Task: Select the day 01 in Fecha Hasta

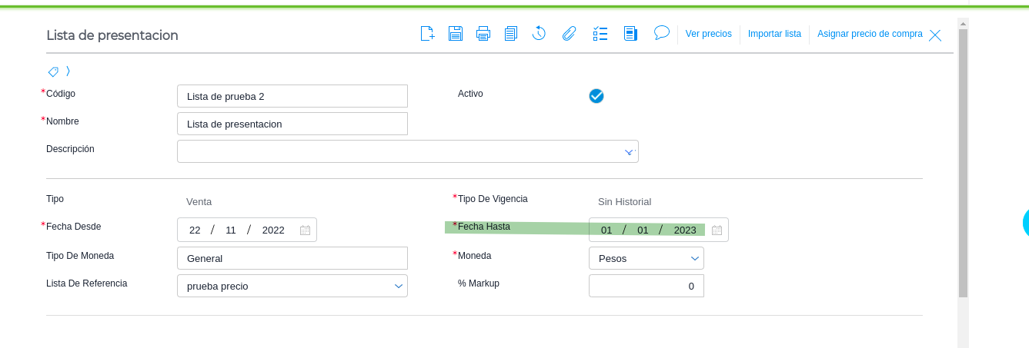Action: tap(606, 230)
